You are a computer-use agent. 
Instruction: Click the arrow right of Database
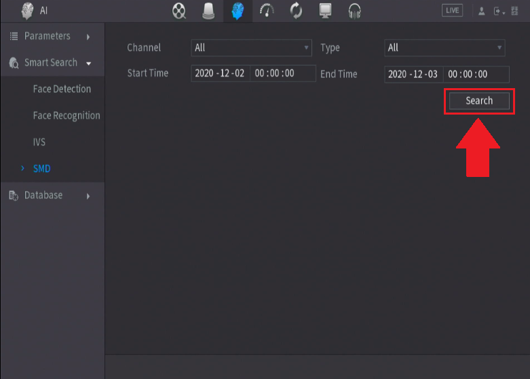(88, 196)
